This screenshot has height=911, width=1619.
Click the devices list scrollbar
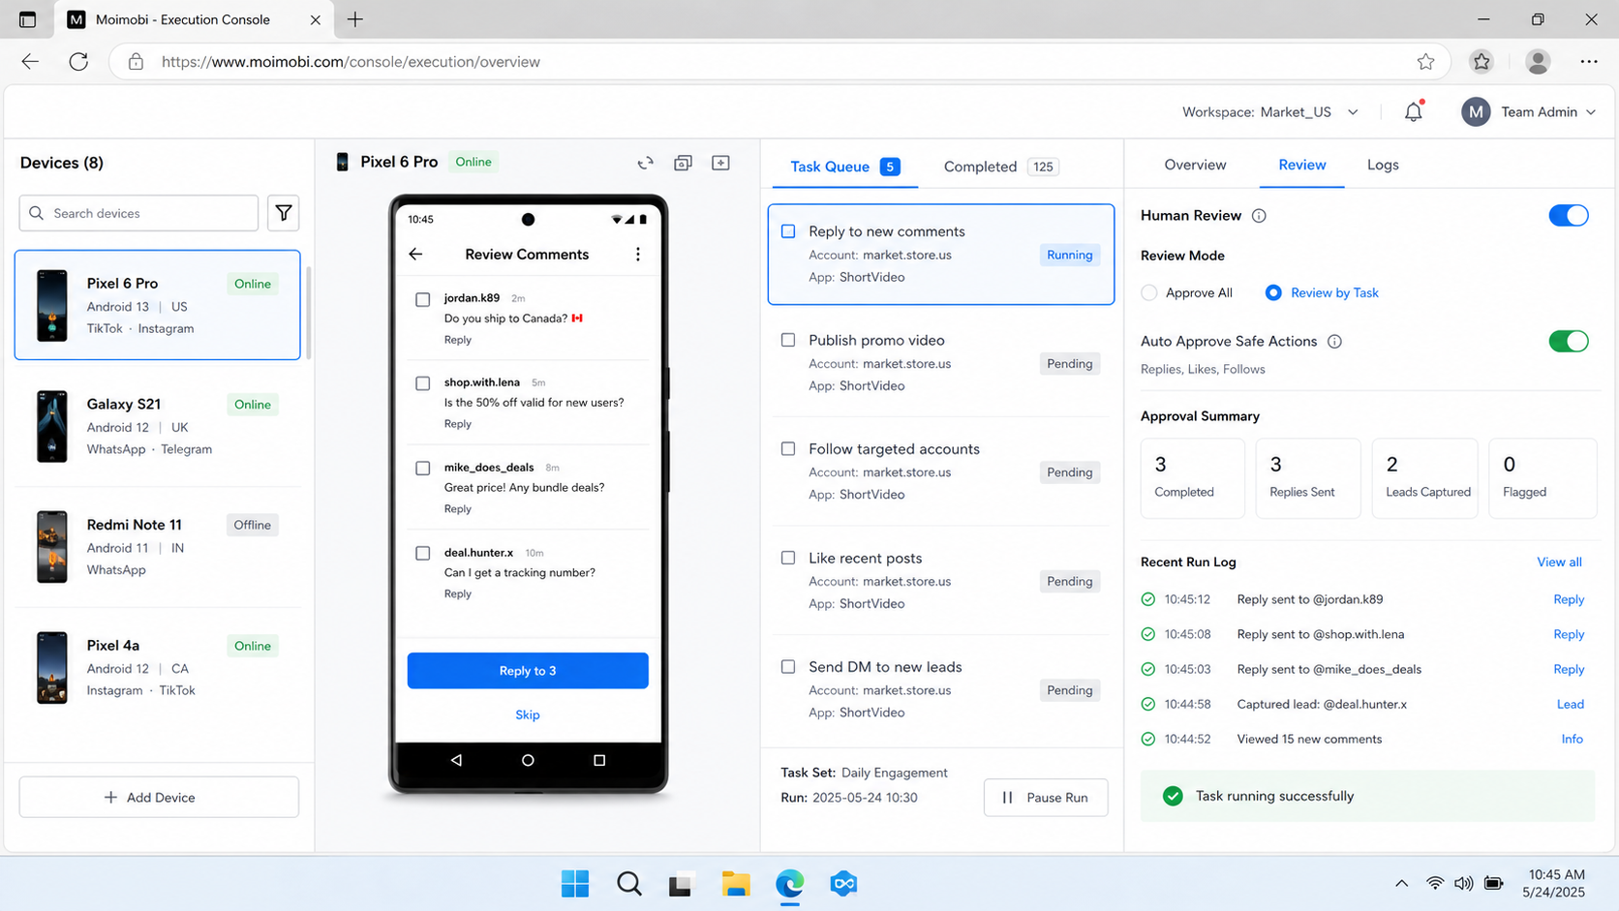(x=309, y=312)
